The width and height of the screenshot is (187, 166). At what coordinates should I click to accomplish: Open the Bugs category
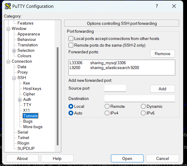(28, 121)
